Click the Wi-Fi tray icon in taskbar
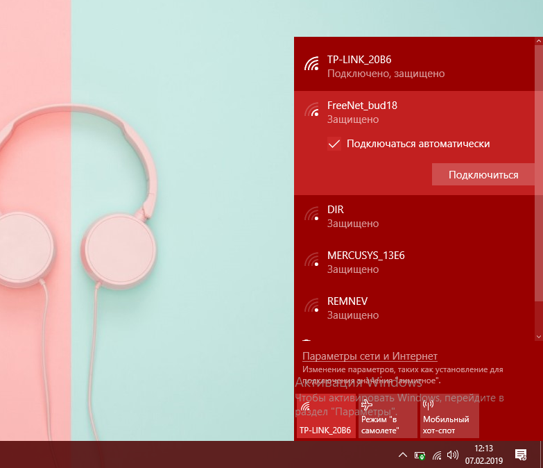The width and height of the screenshot is (543, 468). [437, 456]
